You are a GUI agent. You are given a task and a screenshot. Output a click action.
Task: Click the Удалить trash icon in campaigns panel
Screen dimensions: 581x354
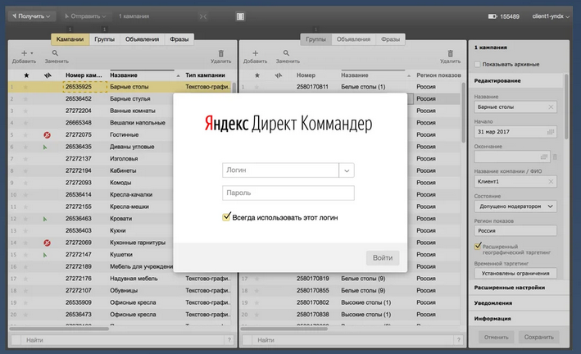pos(220,53)
